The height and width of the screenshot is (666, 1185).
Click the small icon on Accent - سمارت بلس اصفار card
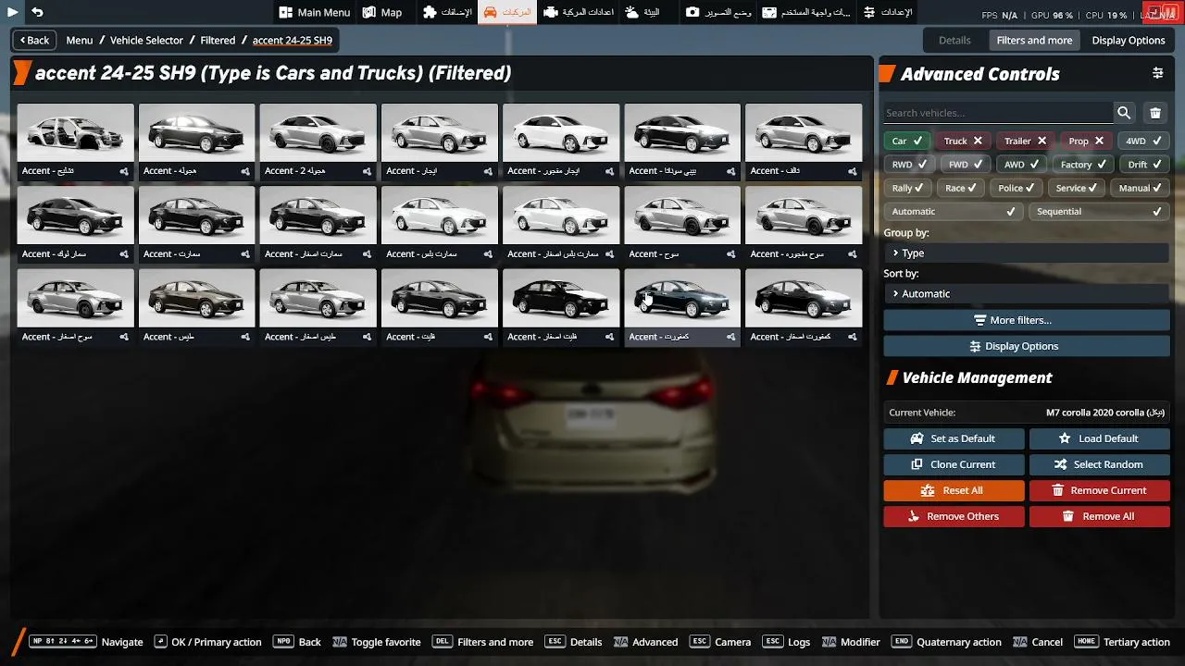tap(609, 254)
